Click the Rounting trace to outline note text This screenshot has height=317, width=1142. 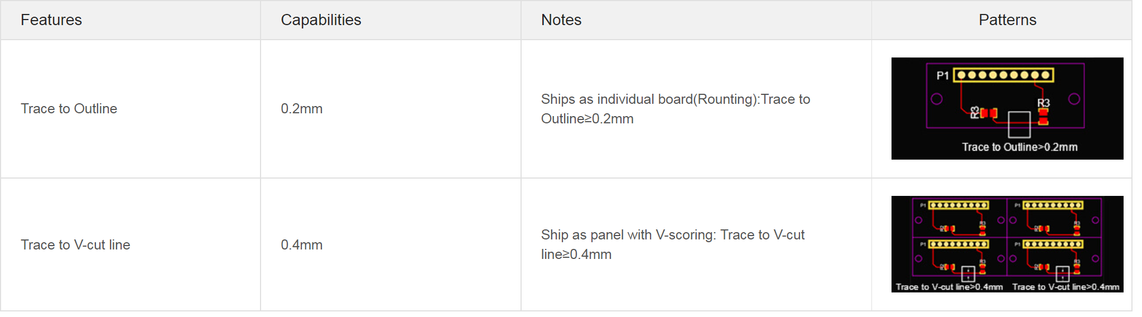(675, 109)
